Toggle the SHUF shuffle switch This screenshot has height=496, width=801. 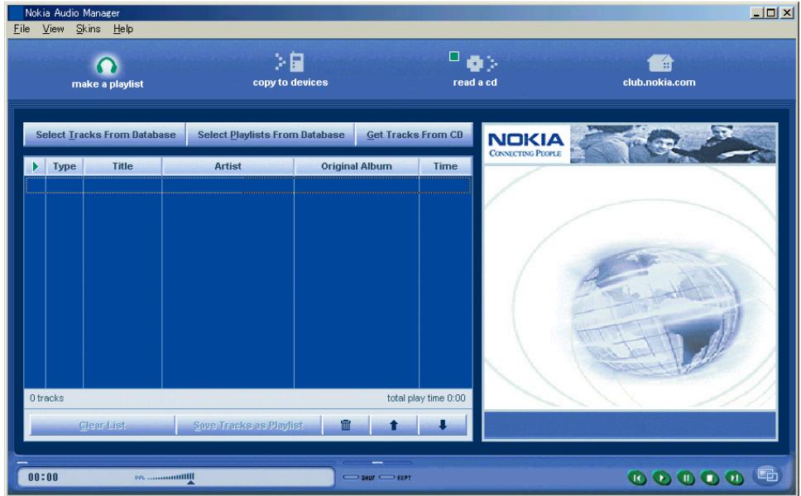[x=352, y=478]
